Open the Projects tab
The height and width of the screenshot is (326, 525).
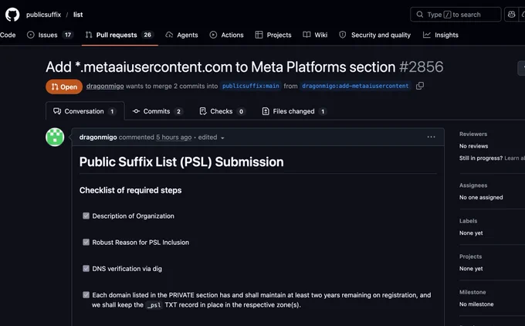coord(273,35)
